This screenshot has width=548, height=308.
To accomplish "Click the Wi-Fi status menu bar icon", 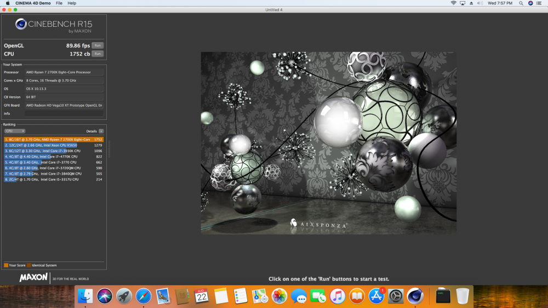I will [453, 3].
